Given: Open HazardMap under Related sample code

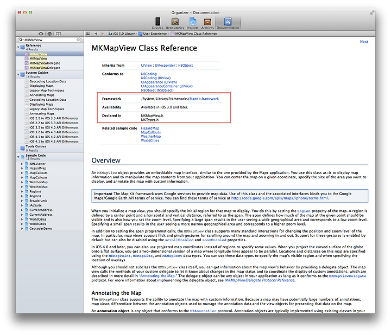Looking at the screenshot, I should (150, 128).
